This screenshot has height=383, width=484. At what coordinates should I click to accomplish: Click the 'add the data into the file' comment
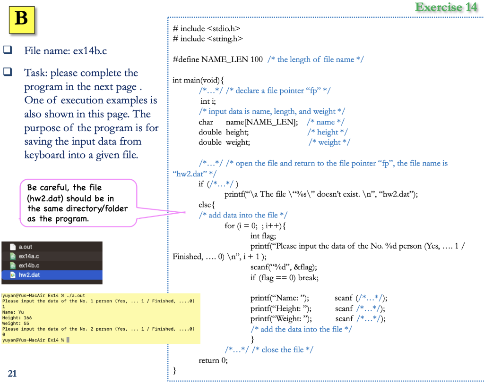[301, 329]
